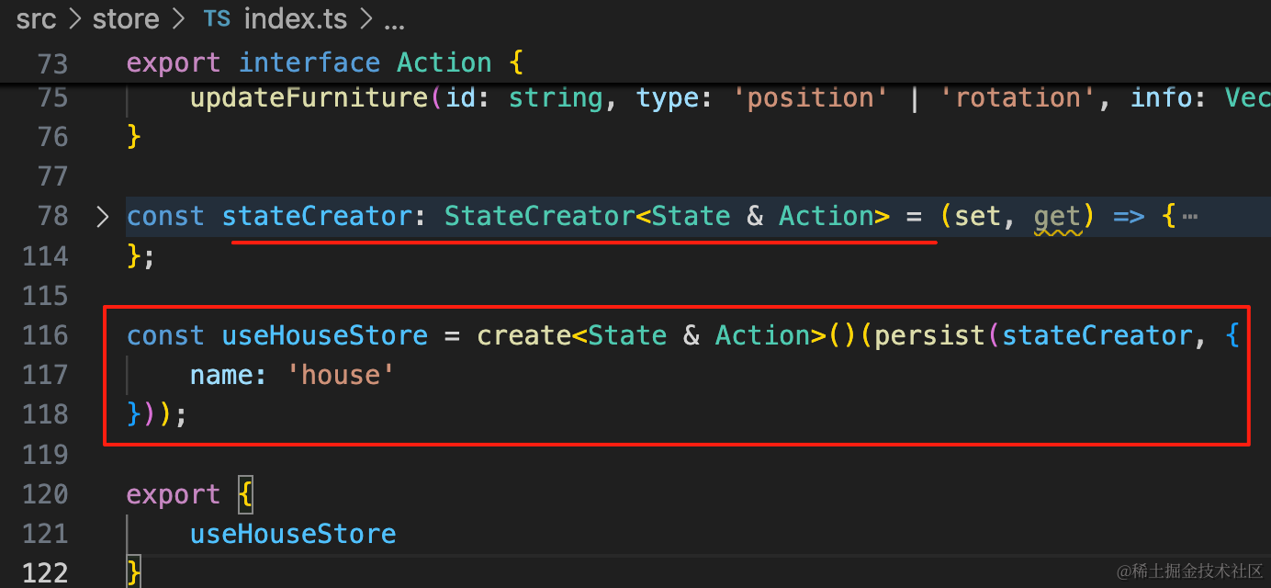
Task: Click useHouseStore in the export block
Action: (x=293, y=534)
